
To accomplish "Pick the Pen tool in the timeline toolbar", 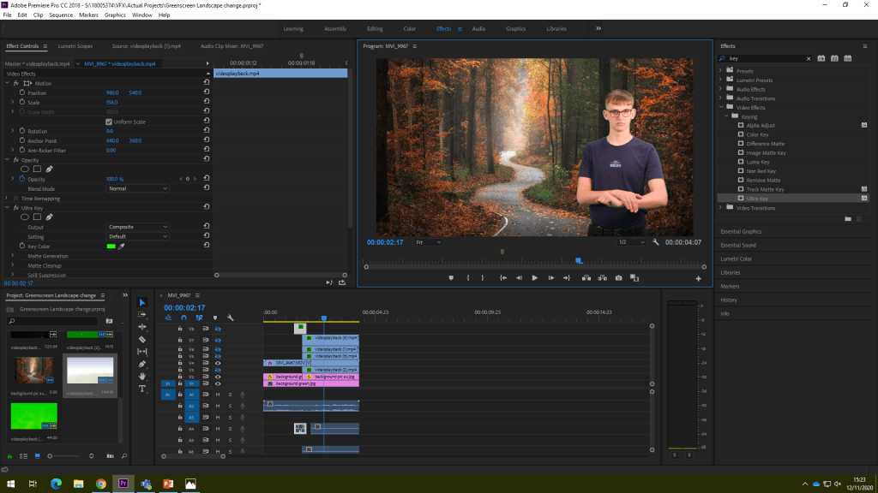I will [x=142, y=364].
